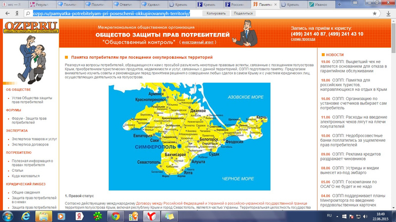This screenshot has height=222, width=396.
Task: Click the Windows Start button
Action: [x=8, y=216]
